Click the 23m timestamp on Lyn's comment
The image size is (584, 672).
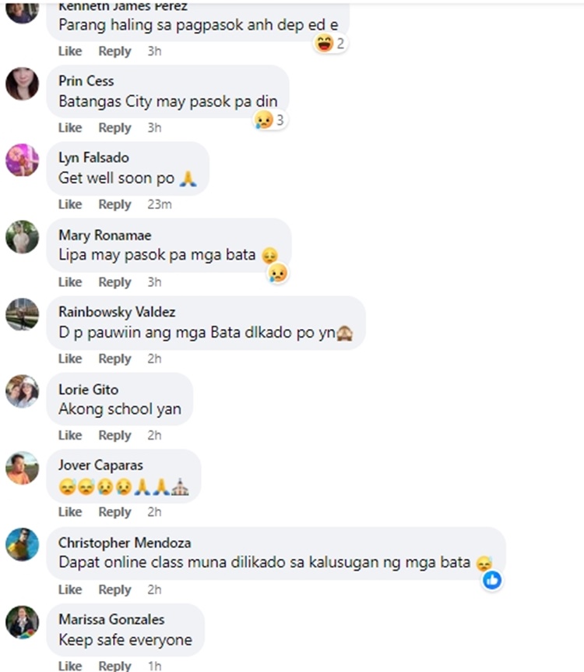coord(160,204)
